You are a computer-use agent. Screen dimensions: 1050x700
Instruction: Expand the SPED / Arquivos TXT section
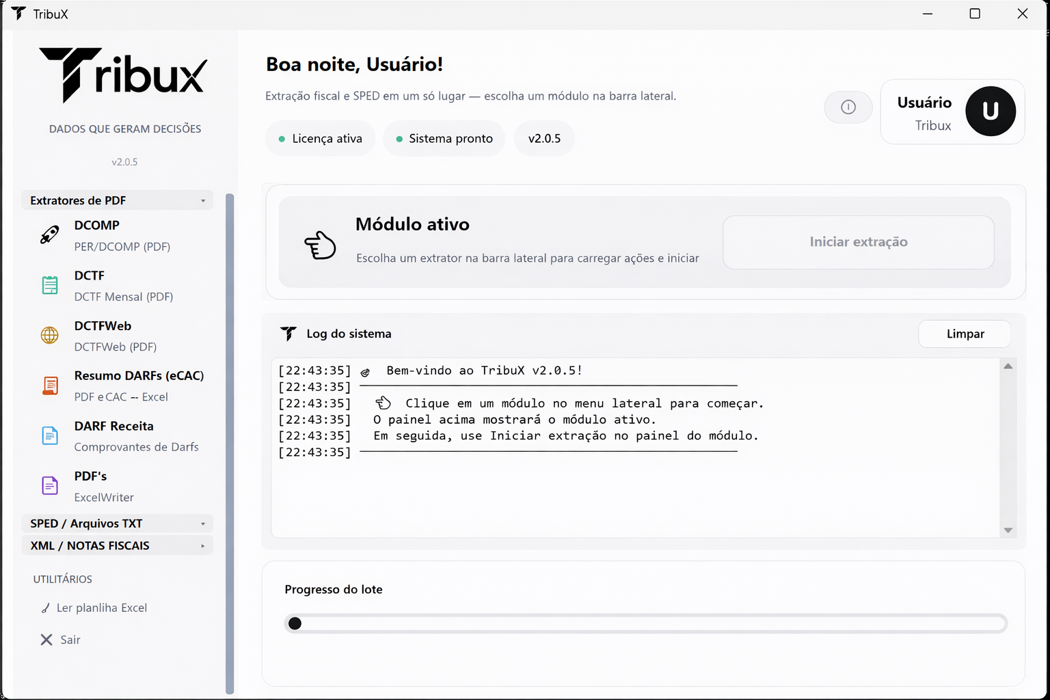coord(117,523)
